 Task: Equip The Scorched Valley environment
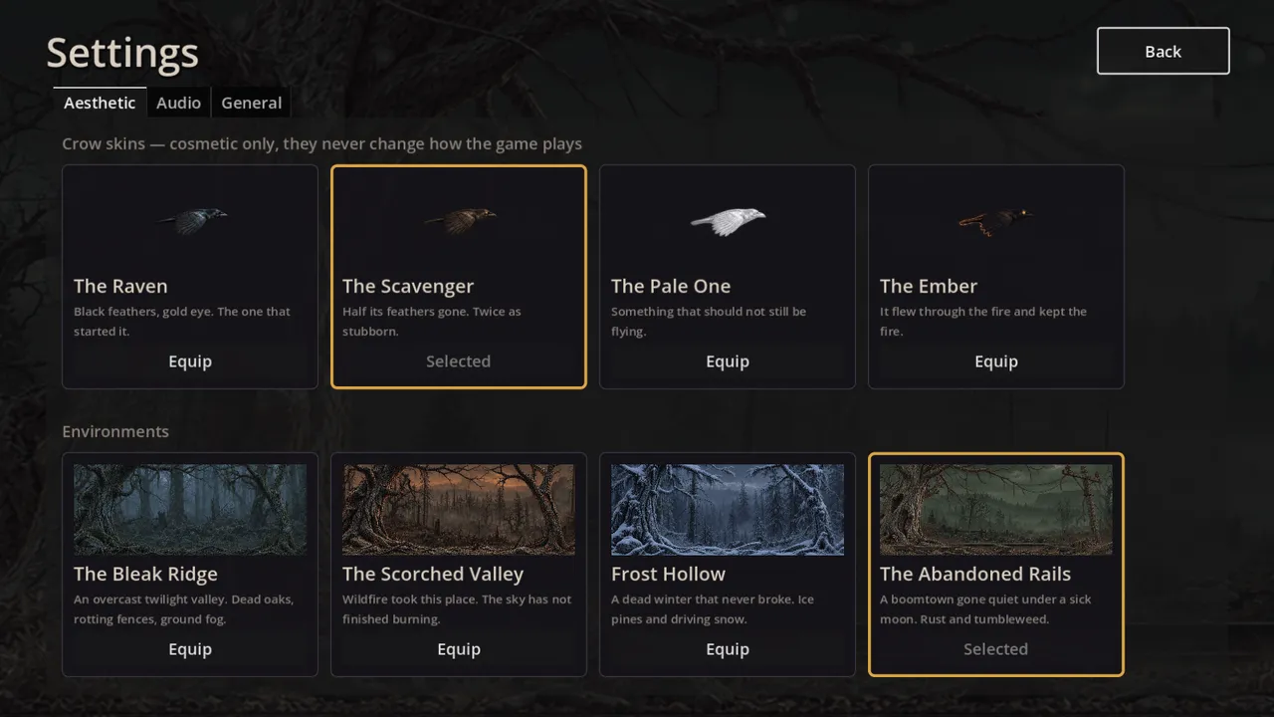pos(459,649)
